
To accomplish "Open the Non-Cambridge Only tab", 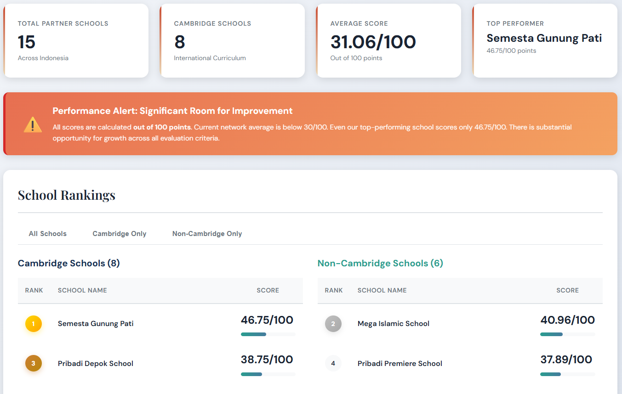I will pos(207,234).
